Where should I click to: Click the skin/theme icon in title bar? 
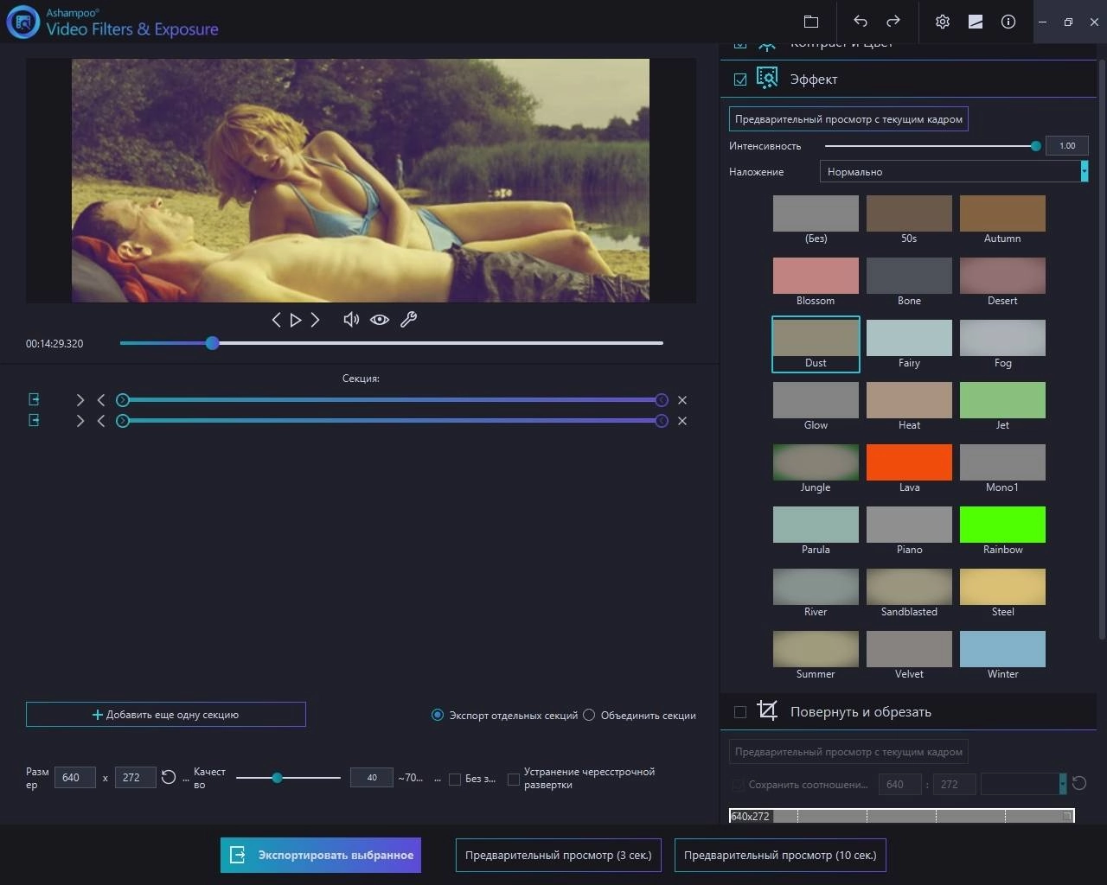[x=976, y=22]
